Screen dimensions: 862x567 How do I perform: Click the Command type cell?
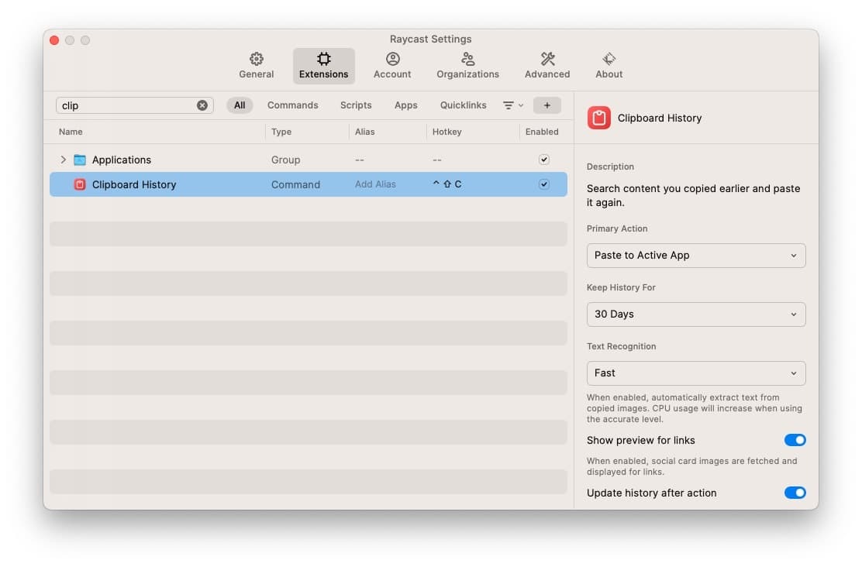pyautogui.click(x=295, y=184)
